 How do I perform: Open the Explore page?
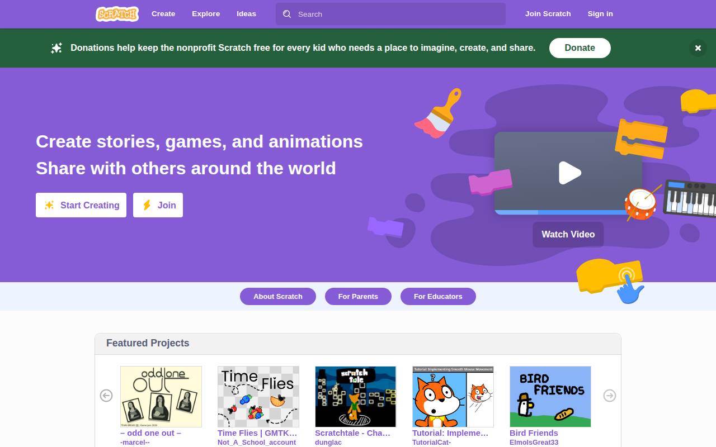pyautogui.click(x=206, y=14)
